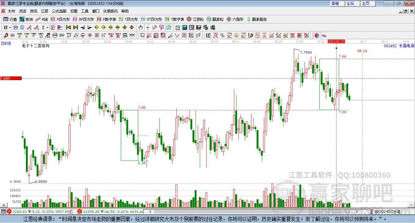Screen dimensions: 415x223
Task: Open the 浏览 menu
Action: [23, 11]
